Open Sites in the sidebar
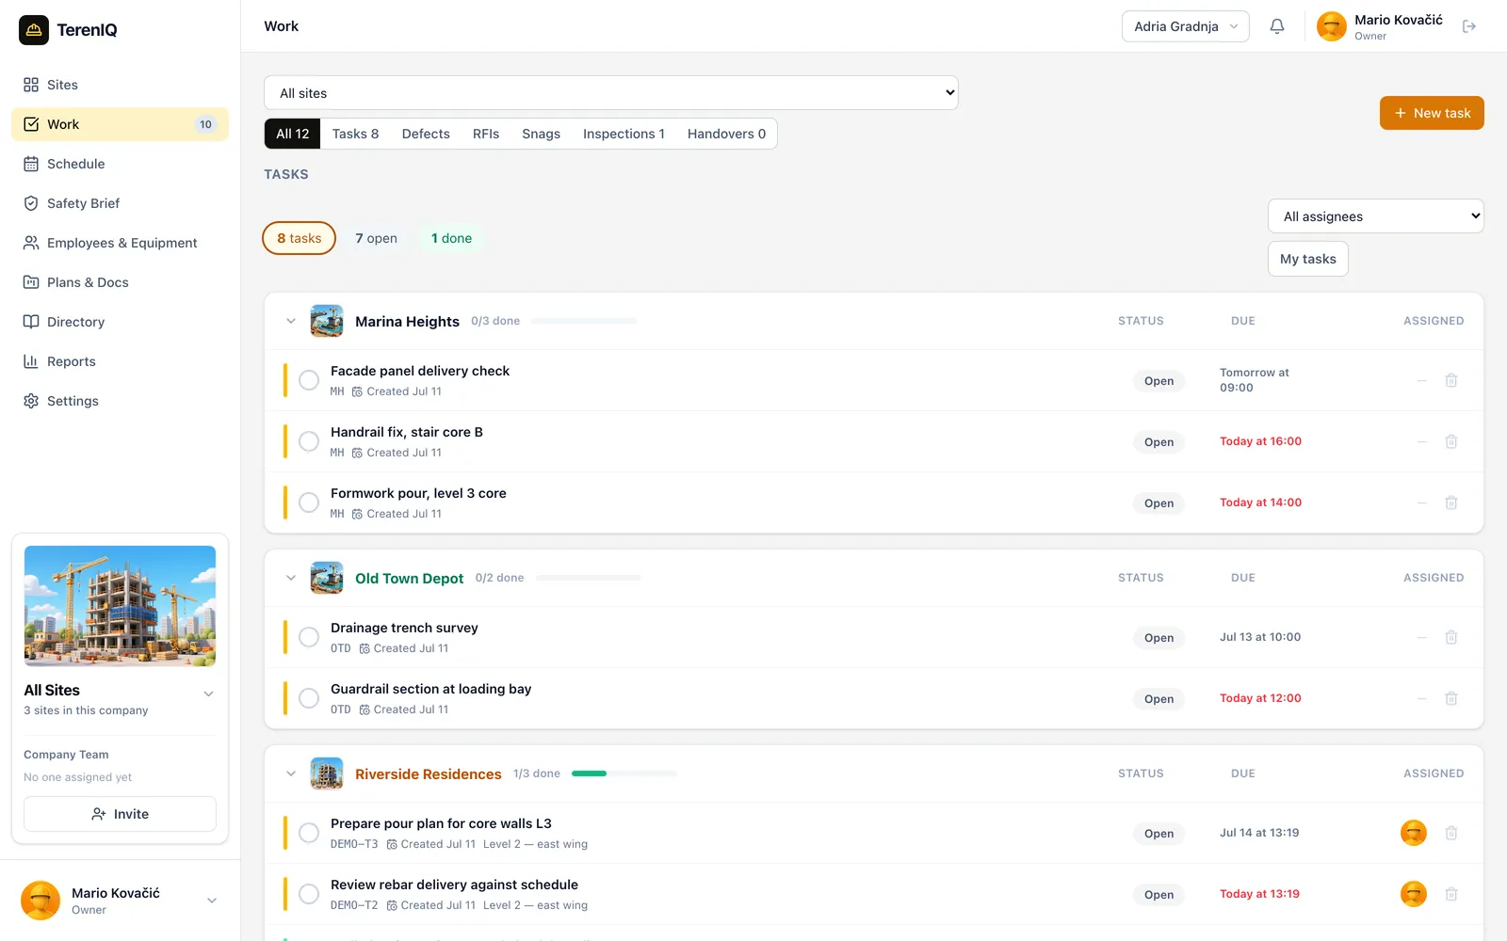The image size is (1507, 941). pyautogui.click(x=120, y=85)
